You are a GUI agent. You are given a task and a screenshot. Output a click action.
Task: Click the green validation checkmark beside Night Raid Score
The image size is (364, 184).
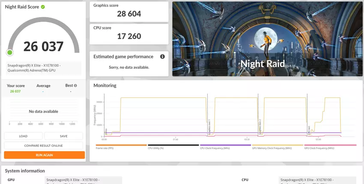click(x=43, y=7)
